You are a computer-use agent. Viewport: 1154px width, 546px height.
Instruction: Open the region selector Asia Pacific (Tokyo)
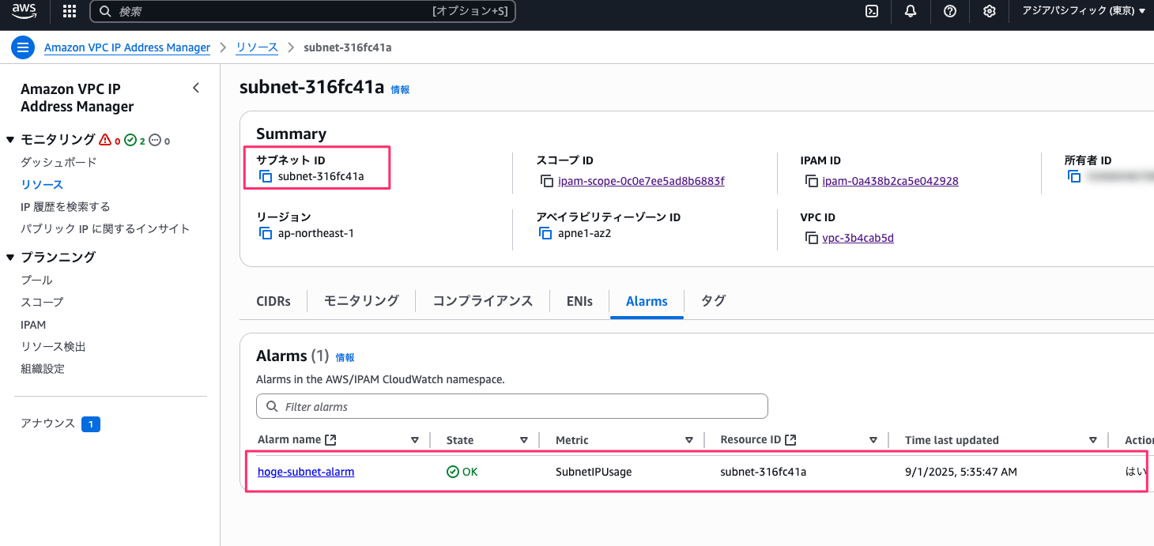click(1084, 11)
